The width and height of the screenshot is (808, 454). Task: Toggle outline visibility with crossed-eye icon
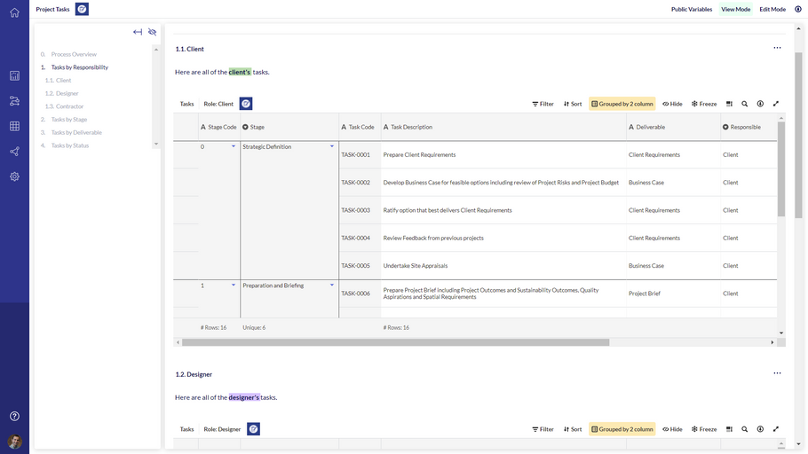coord(153,32)
